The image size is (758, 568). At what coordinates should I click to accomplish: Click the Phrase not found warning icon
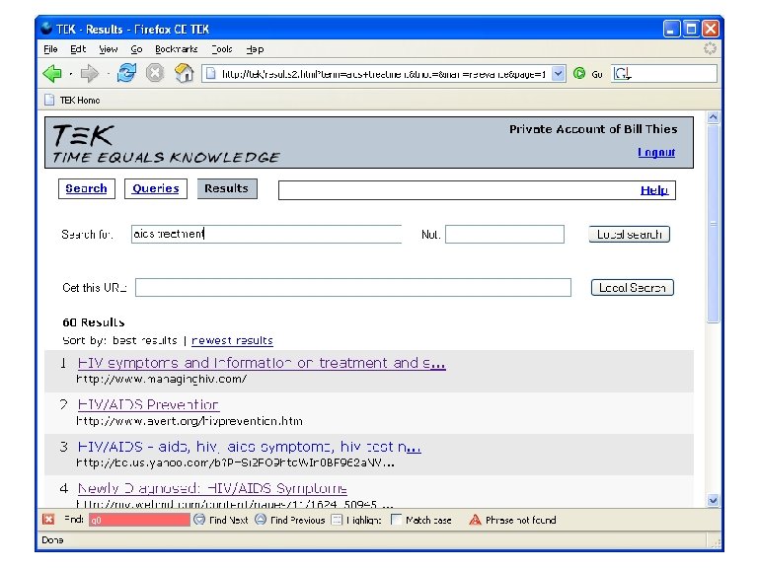(475, 520)
